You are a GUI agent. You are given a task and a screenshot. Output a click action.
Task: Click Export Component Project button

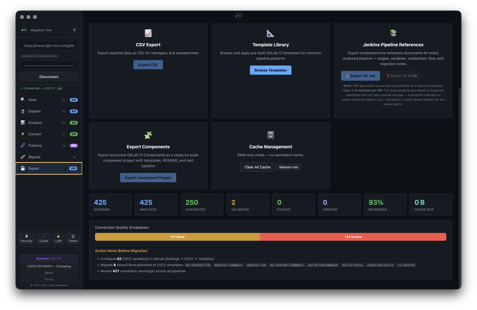pyautogui.click(x=148, y=178)
